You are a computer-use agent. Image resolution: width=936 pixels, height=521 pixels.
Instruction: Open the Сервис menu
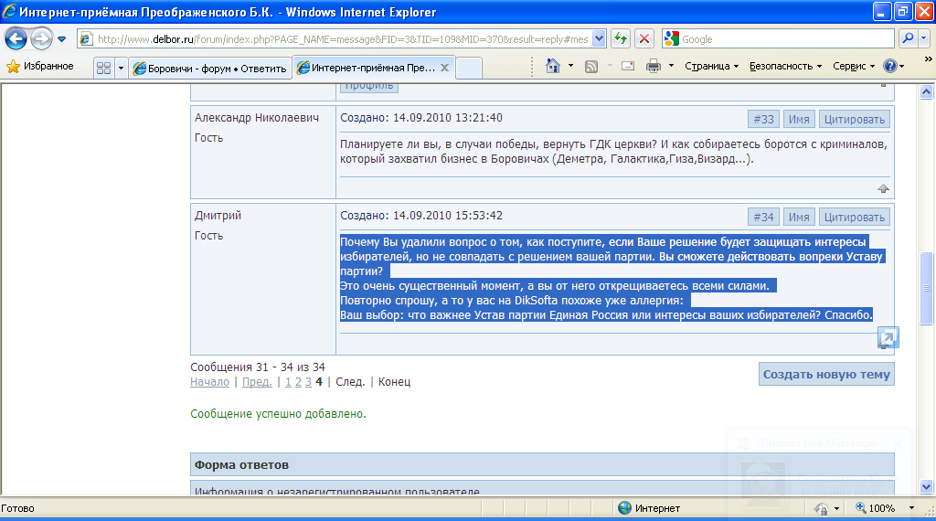tap(854, 66)
